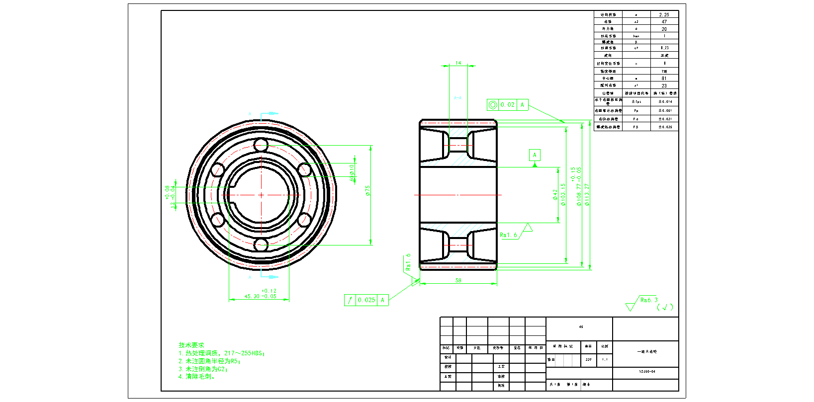The width and height of the screenshot is (814, 402).
Task: Click the Ø113.27 outer diameter dimension
Action: click(587, 195)
